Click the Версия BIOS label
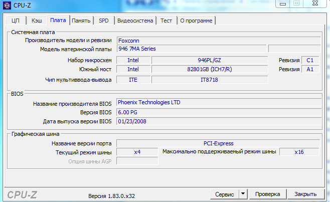 (96, 112)
